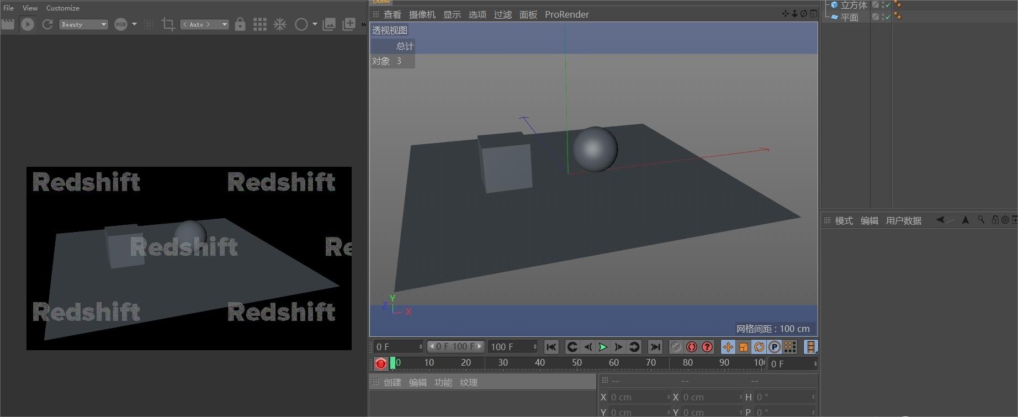Toggle position keyframe recording icon
The width and height of the screenshot is (1018, 417).
pos(728,347)
